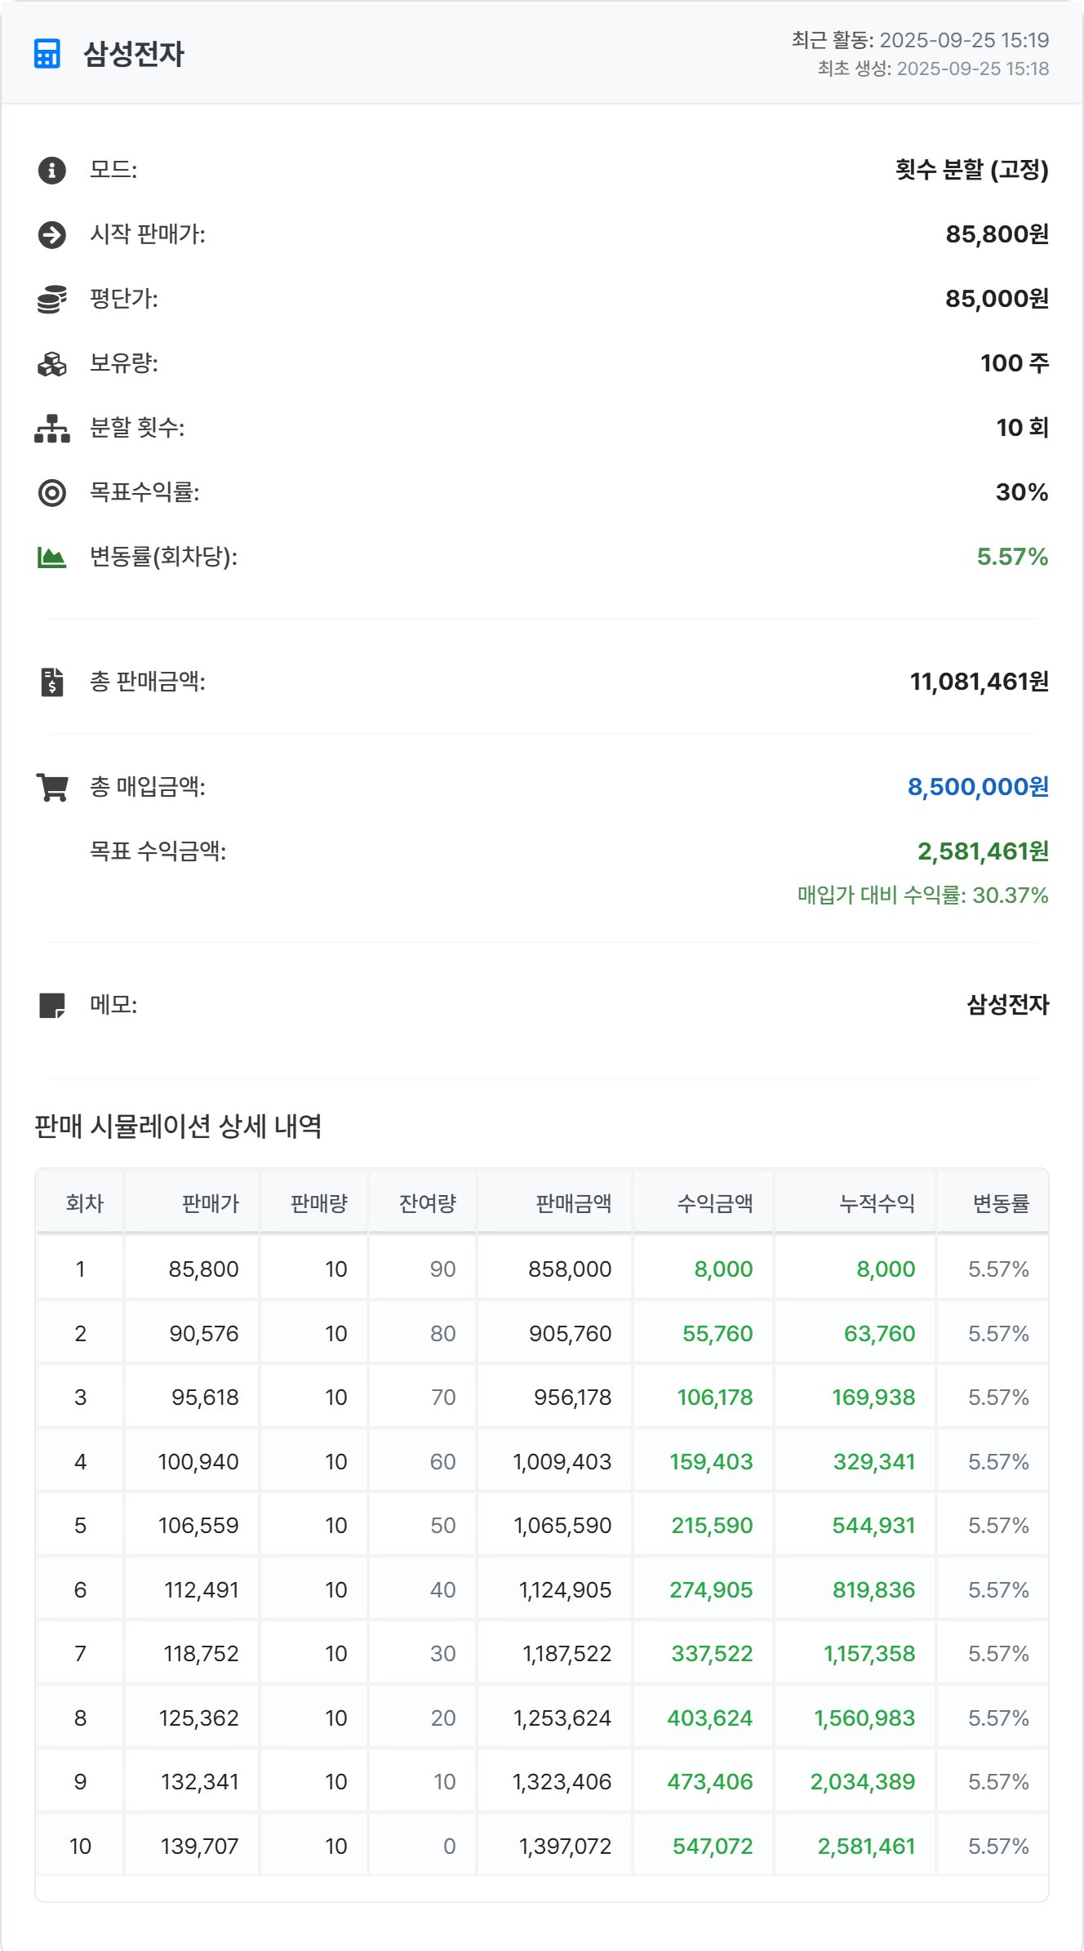Click the 판매가 column header
This screenshot has height=1951, width=1084.
point(210,1203)
